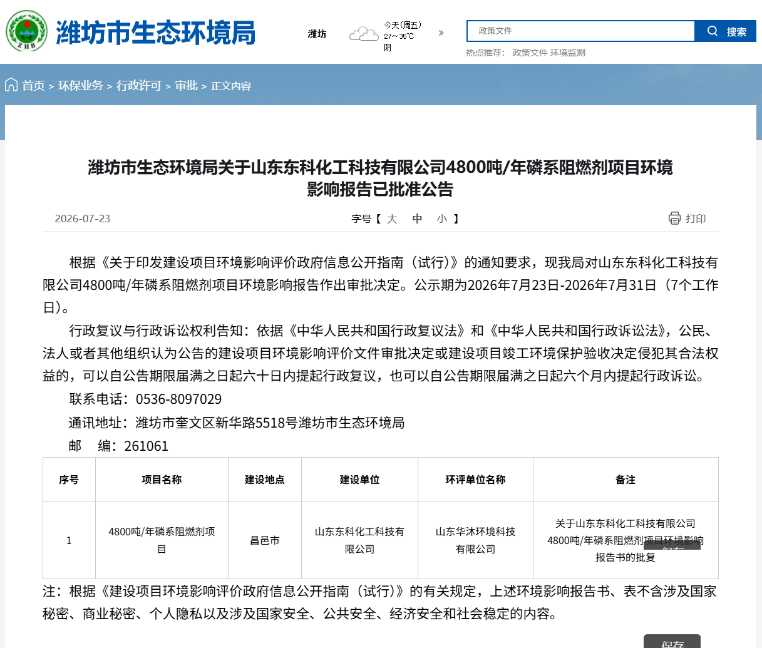Set the font size to 小
762x648 pixels.
click(x=442, y=219)
